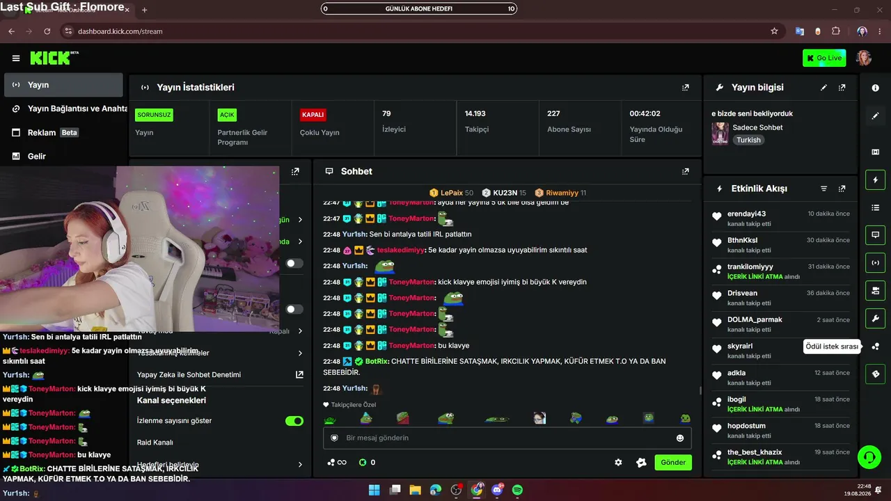Open the browser extensions puzzle icon
The height and width of the screenshot is (501, 891).
point(836,31)
